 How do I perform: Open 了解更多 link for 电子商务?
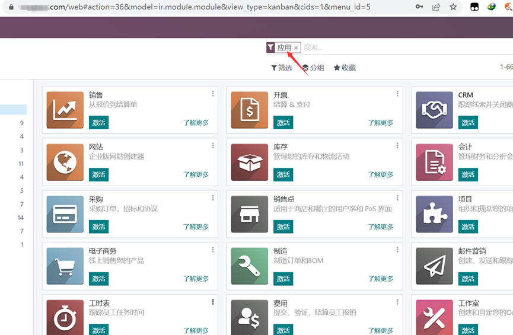[x=196, y=279]
